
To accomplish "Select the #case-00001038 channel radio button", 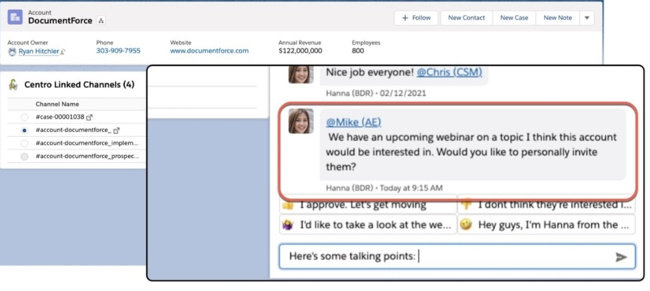I will [25, 117].
